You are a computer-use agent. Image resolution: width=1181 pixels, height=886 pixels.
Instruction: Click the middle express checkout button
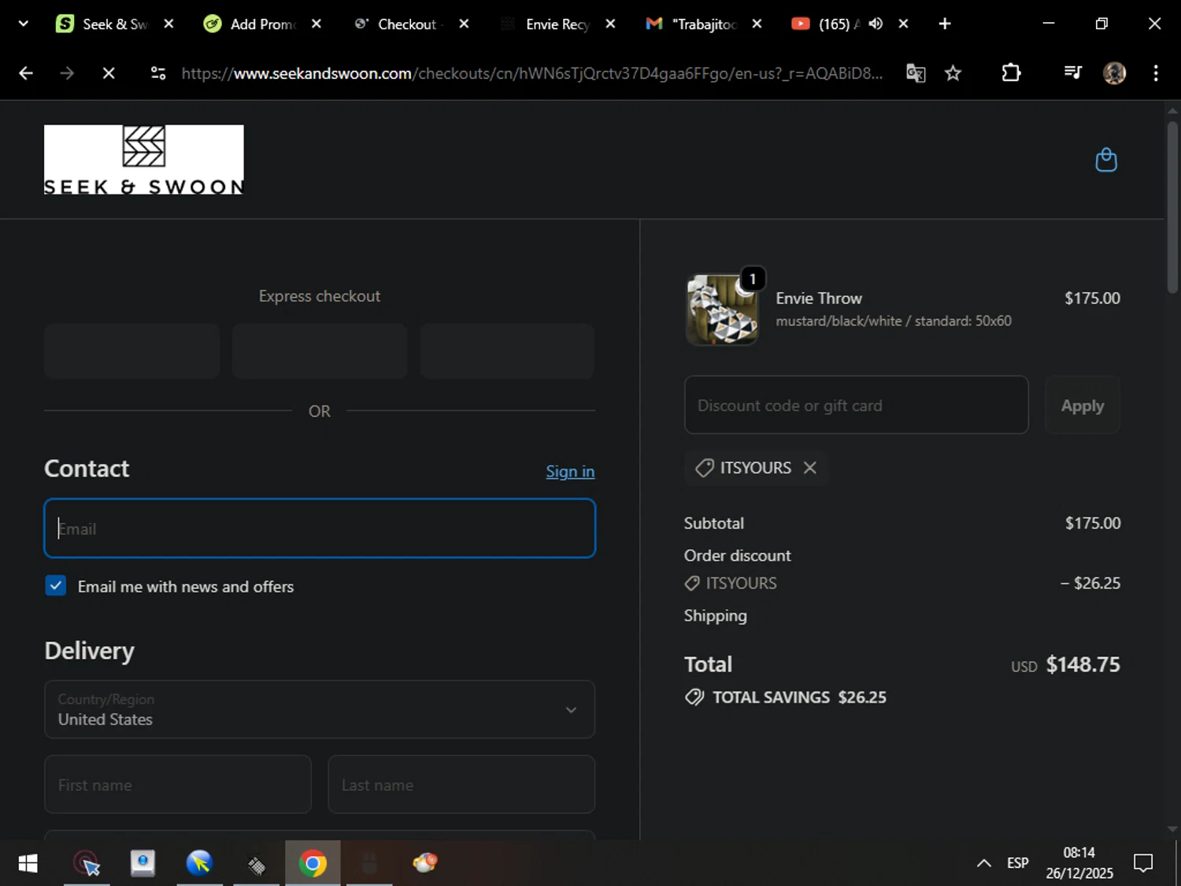(320, 351)
